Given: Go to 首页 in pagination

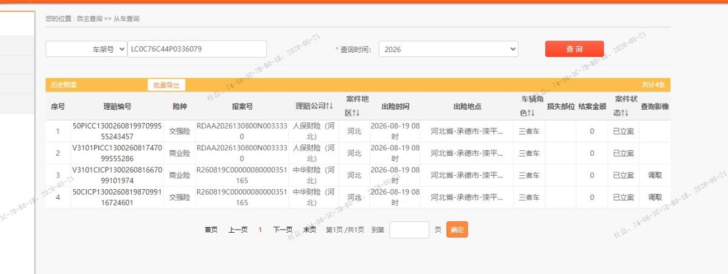Looking at the screenshot, I should click(x=211, y=230).
